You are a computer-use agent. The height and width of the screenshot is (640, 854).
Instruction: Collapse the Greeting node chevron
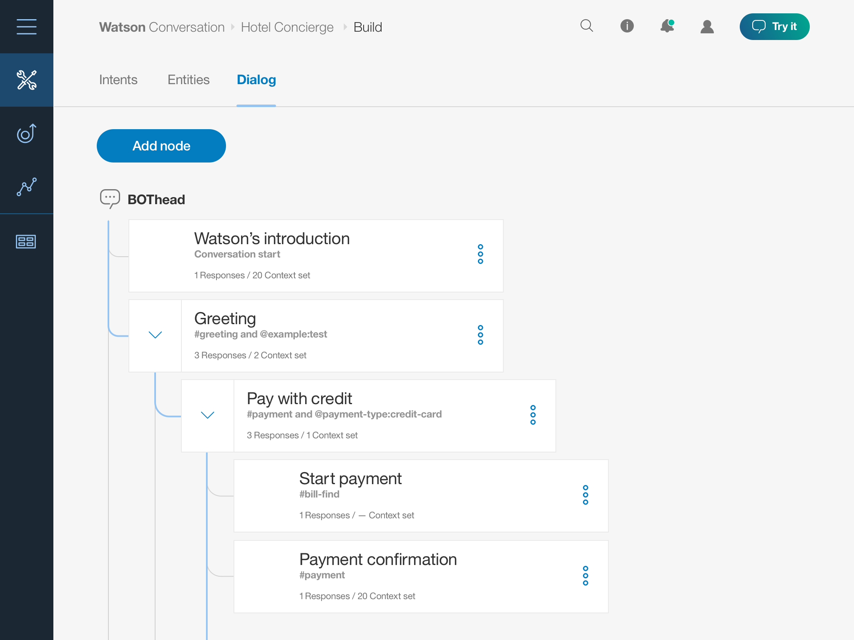pos(155,335)
